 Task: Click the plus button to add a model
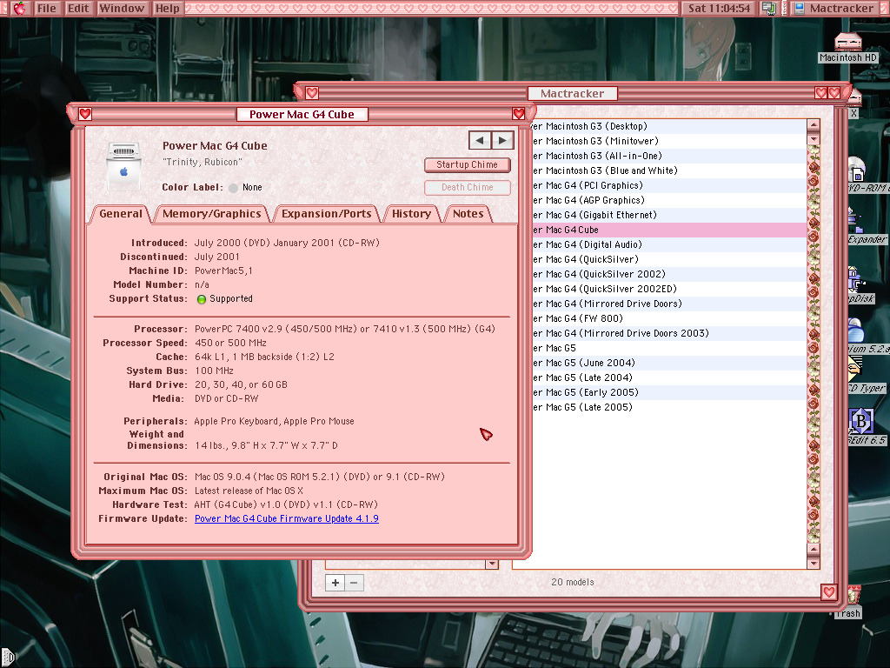335,583
